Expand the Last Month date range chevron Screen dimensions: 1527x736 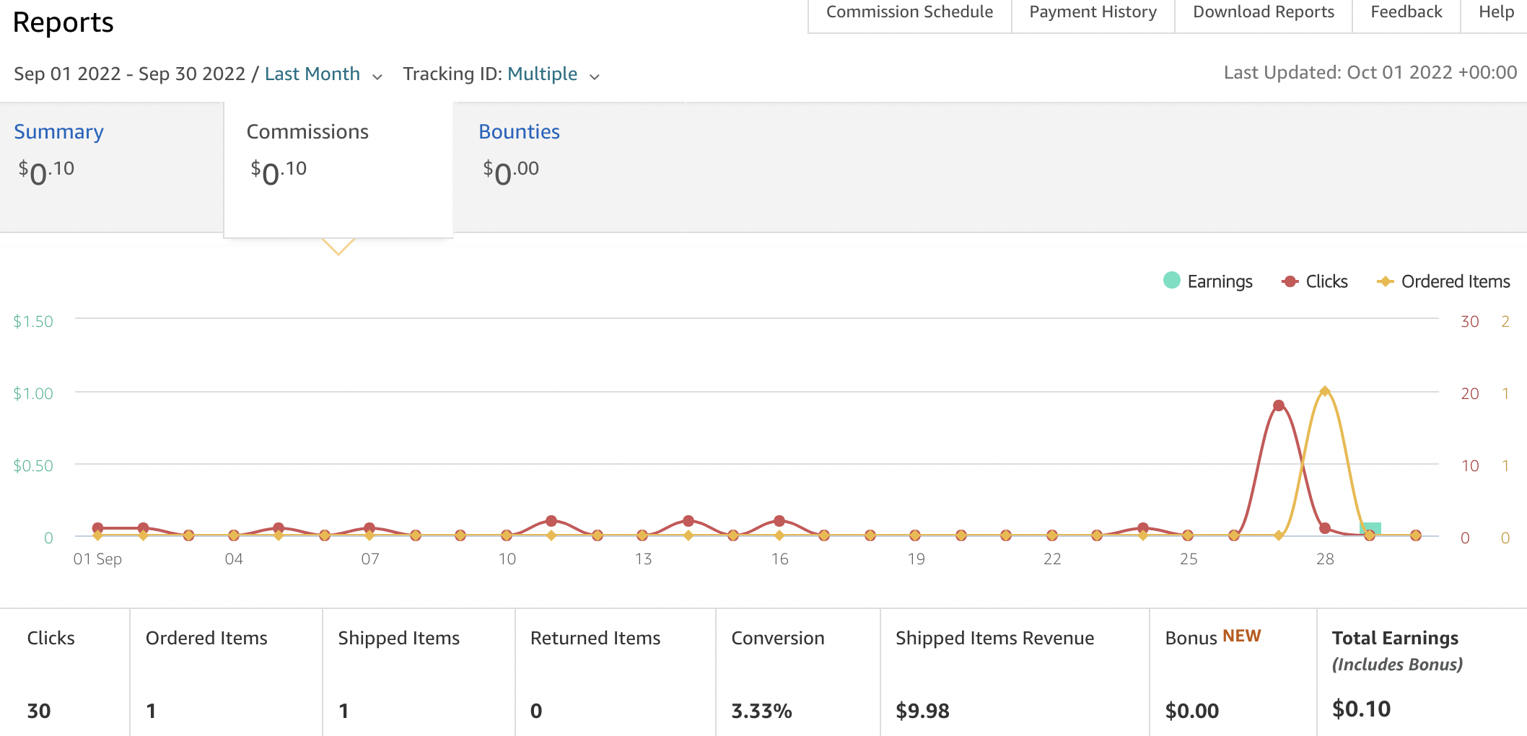pyautogui.click(x=377, y=76)
